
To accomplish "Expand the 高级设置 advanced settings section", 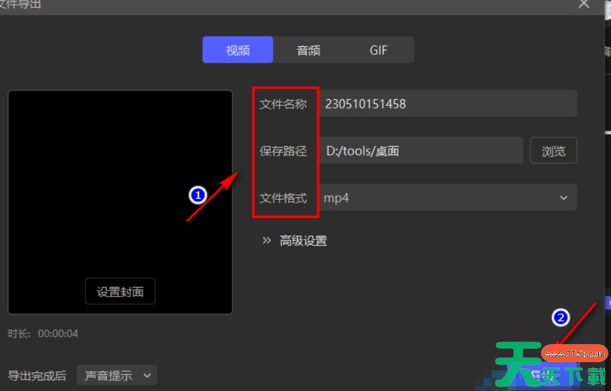I will tap(303, 241).
